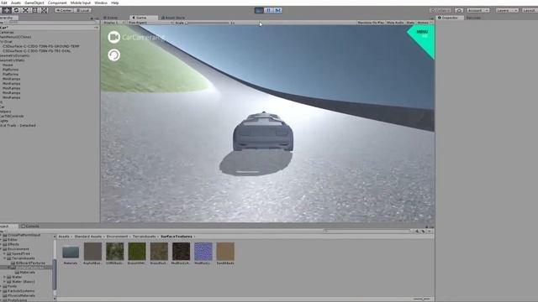Viewport: 538px width, 302px height.
Task: Open the Mobile Input menu
Action: 81,3
